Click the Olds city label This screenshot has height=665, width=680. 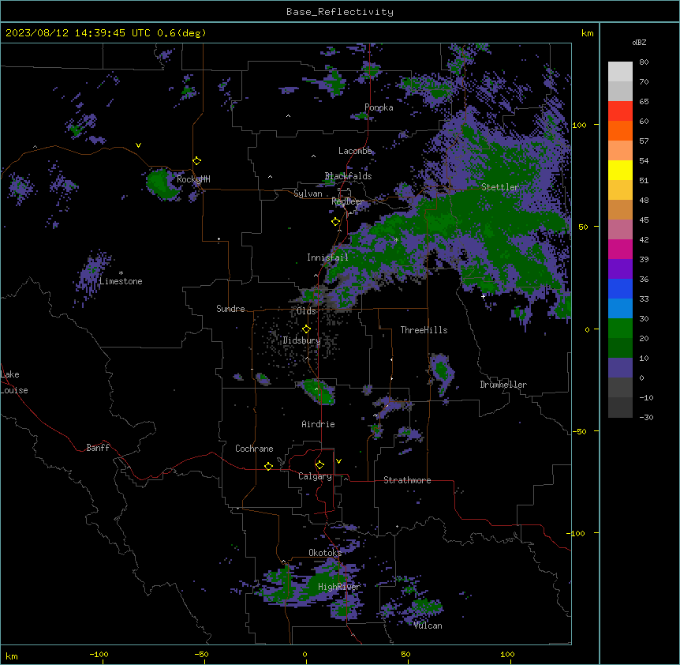(306, 311)
